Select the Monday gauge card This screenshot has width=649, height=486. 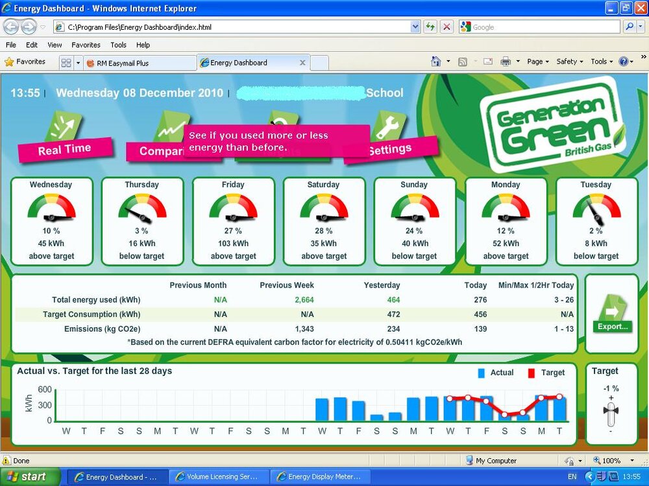506,221
